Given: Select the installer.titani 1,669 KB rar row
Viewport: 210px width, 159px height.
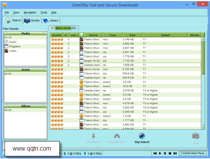Looking at the screenshot, I should (x=125, y=65).
